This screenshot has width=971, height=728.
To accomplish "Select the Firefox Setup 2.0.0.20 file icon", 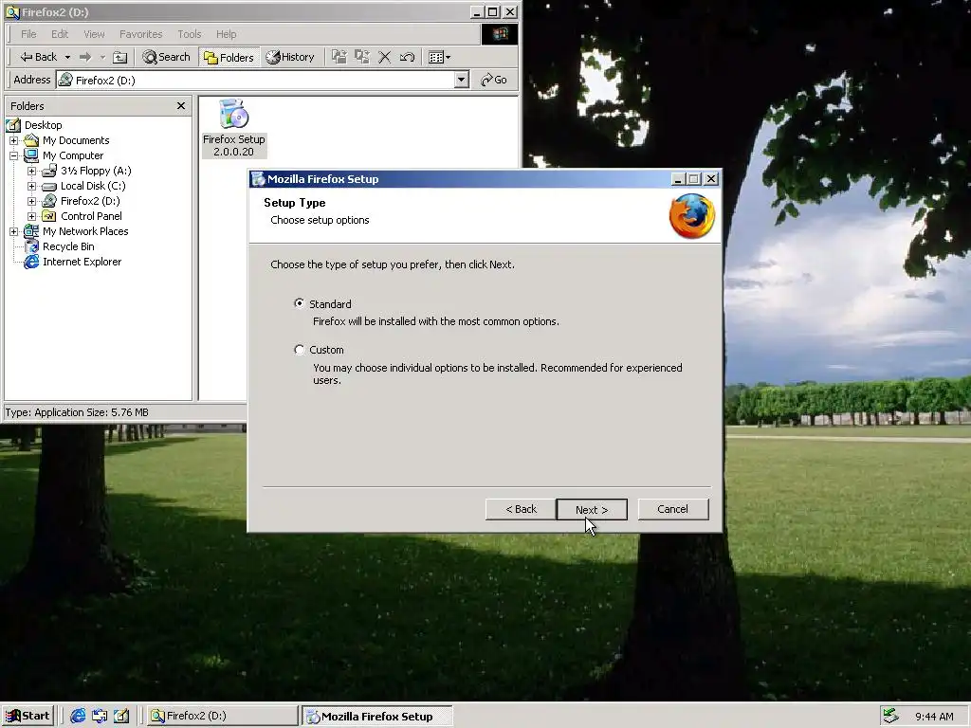I will click(x=233, y=128).
